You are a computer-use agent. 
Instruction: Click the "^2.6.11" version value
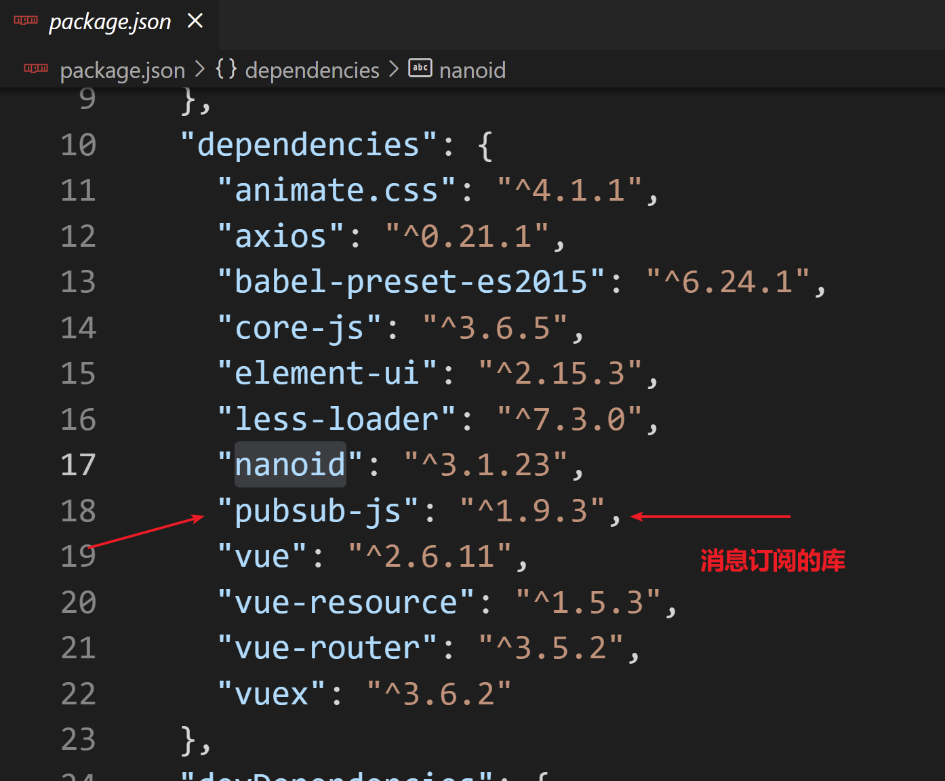pos(430,557)
